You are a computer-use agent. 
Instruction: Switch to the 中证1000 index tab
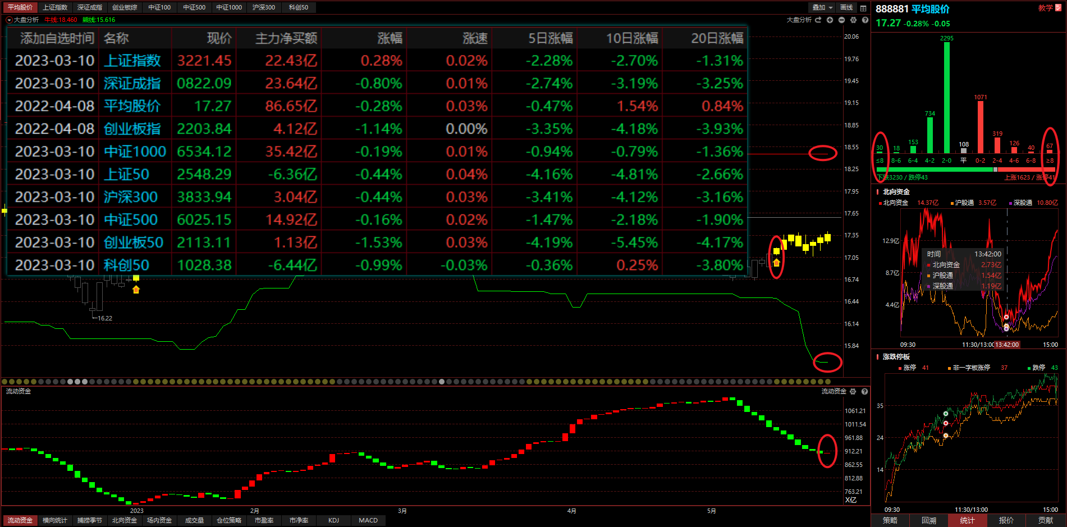coord(229,7)
